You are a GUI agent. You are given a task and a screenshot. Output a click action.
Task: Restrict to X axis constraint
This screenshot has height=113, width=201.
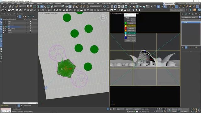(152, 6)
